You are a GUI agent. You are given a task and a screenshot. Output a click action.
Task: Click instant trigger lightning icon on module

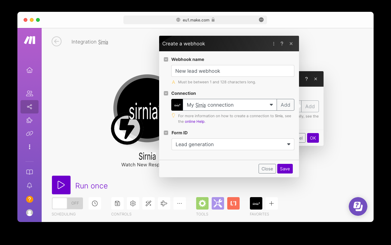(x=127, y=129)
